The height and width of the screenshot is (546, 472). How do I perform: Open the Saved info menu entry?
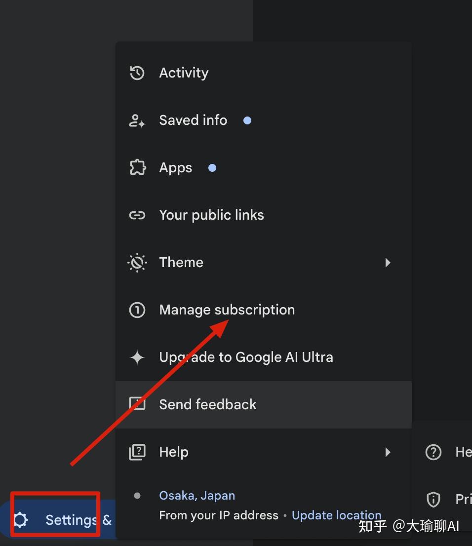point(193,120)
